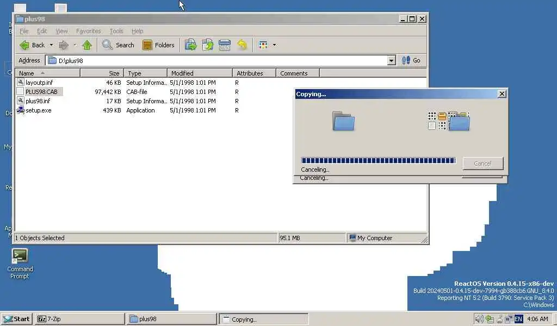Open the Tools menu
The width and height of the screenshot is (557, 326).
point(116,31)
